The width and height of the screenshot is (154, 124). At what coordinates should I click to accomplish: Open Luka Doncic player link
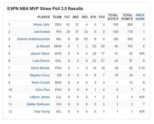41,61
